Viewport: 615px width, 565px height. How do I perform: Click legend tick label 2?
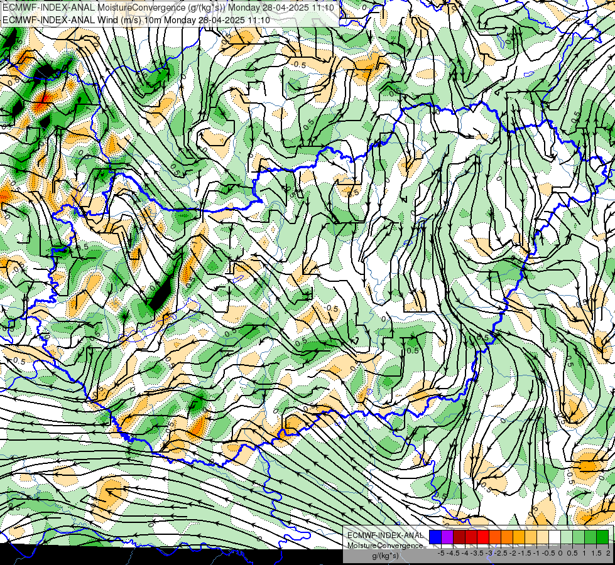point(608,553)
